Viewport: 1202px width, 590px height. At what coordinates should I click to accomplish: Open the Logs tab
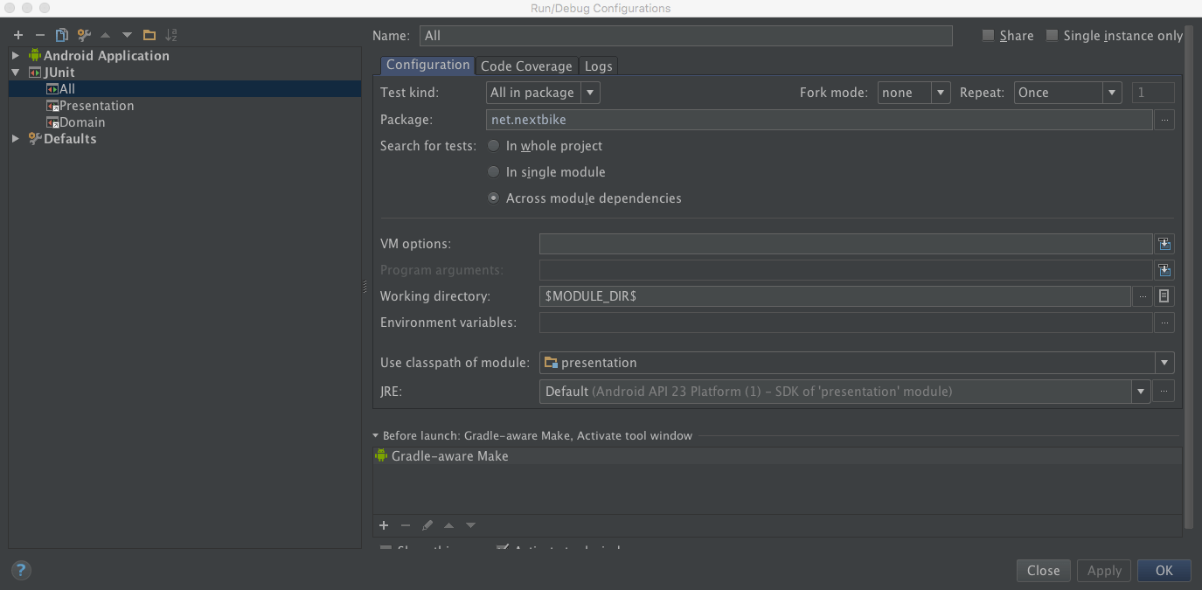(x=598, y=66)
